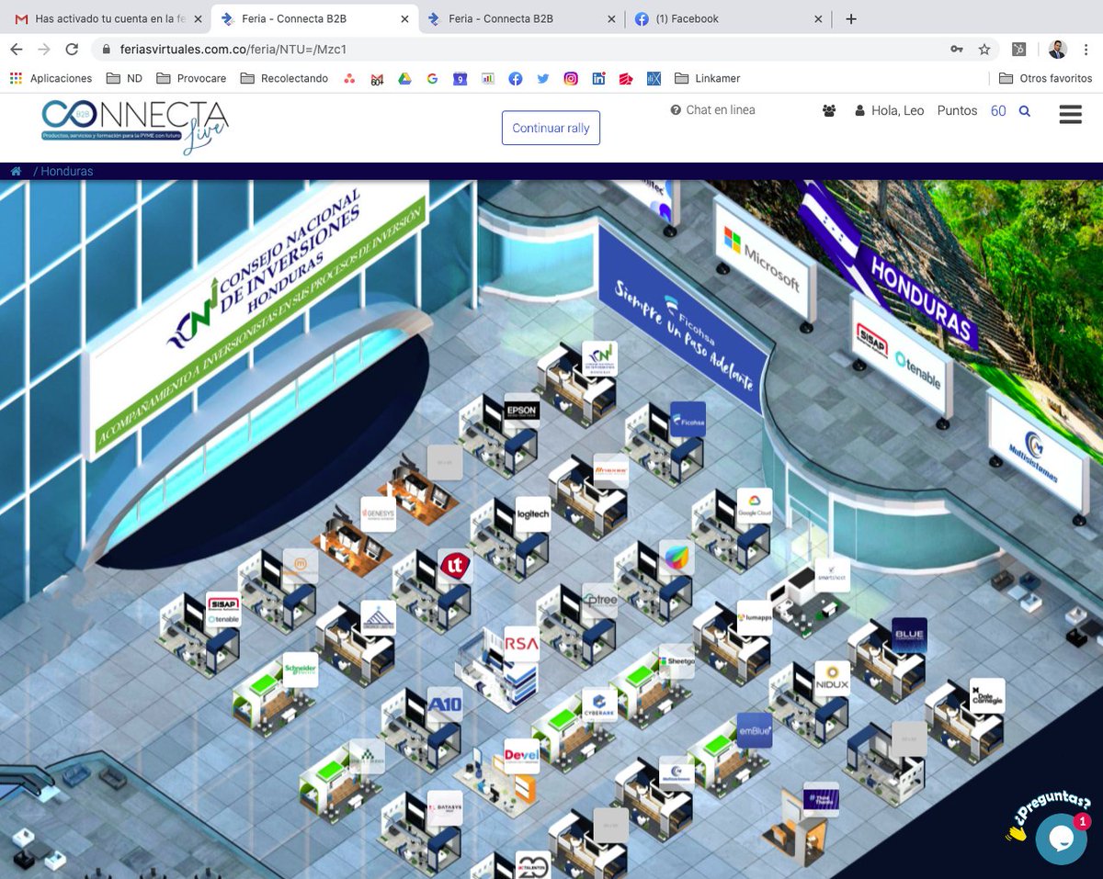Viewport: 1103px width, 879px height.
Task: Open the Nidux booth logo
Action: coord(832,679)
